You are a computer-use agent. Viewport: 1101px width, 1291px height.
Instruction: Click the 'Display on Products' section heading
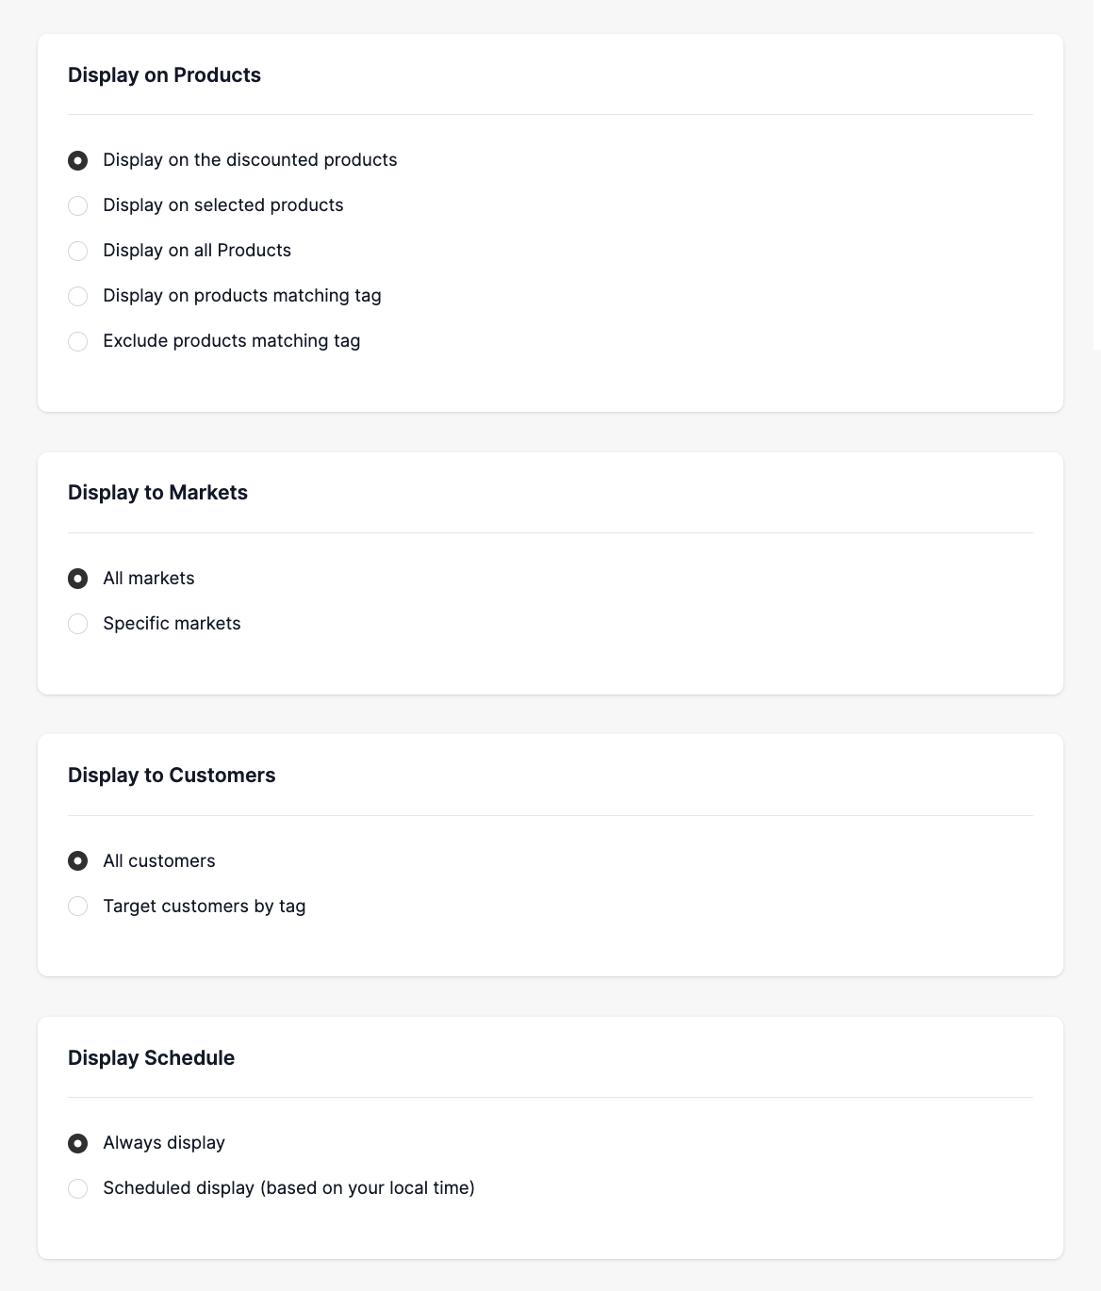coord(164,75)
